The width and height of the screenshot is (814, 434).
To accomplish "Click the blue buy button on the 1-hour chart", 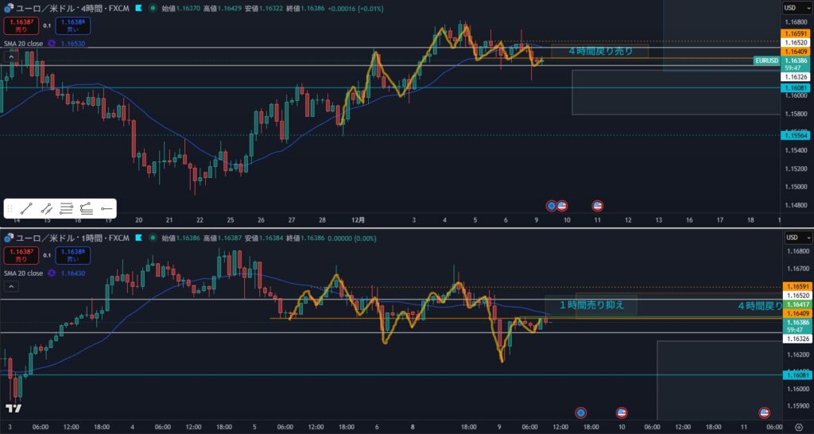I will click(72, 255).
